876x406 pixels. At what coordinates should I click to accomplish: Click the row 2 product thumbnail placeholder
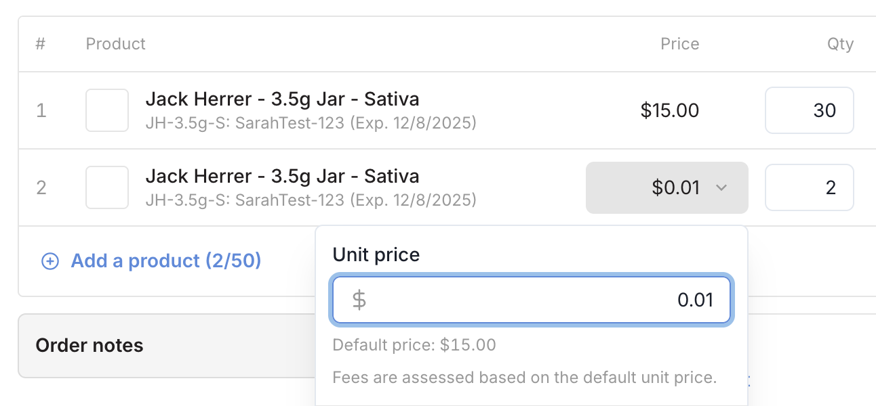(x=107, y=187)
